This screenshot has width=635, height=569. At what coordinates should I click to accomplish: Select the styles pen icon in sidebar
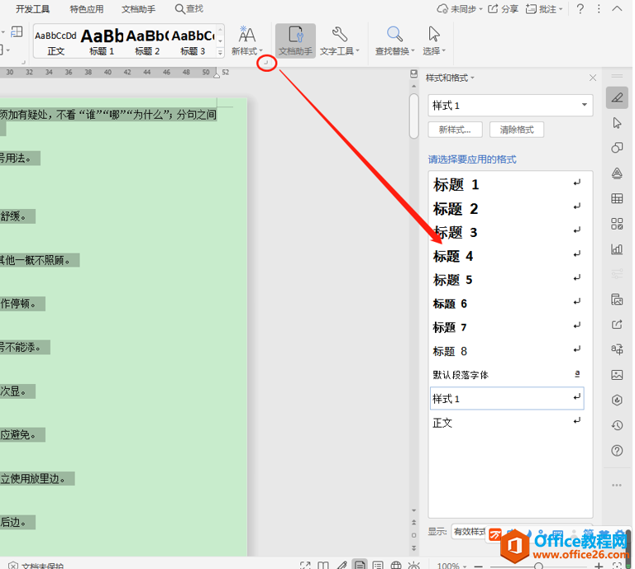coord(617,97)
